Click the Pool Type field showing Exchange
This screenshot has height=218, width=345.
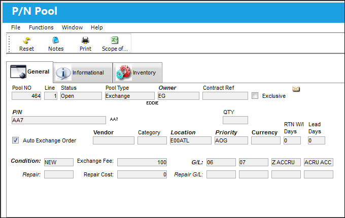pos(129,96)
